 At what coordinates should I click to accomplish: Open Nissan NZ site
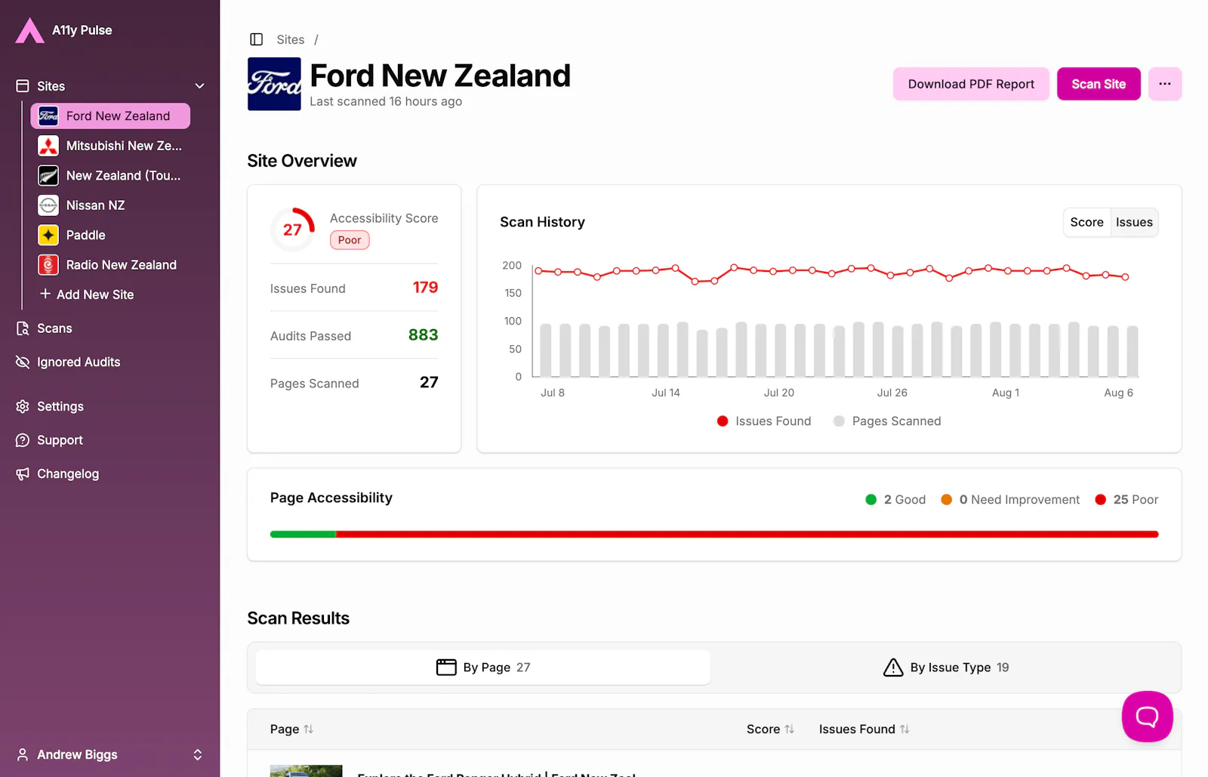(110, 205)
